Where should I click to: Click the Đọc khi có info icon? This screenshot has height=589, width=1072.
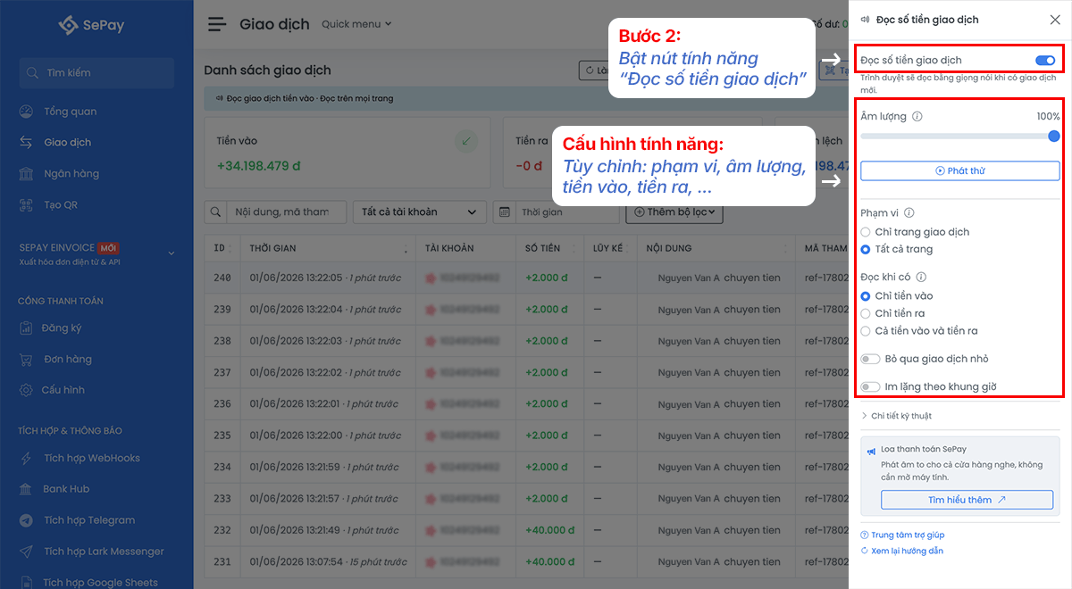[x=921, y=277]
